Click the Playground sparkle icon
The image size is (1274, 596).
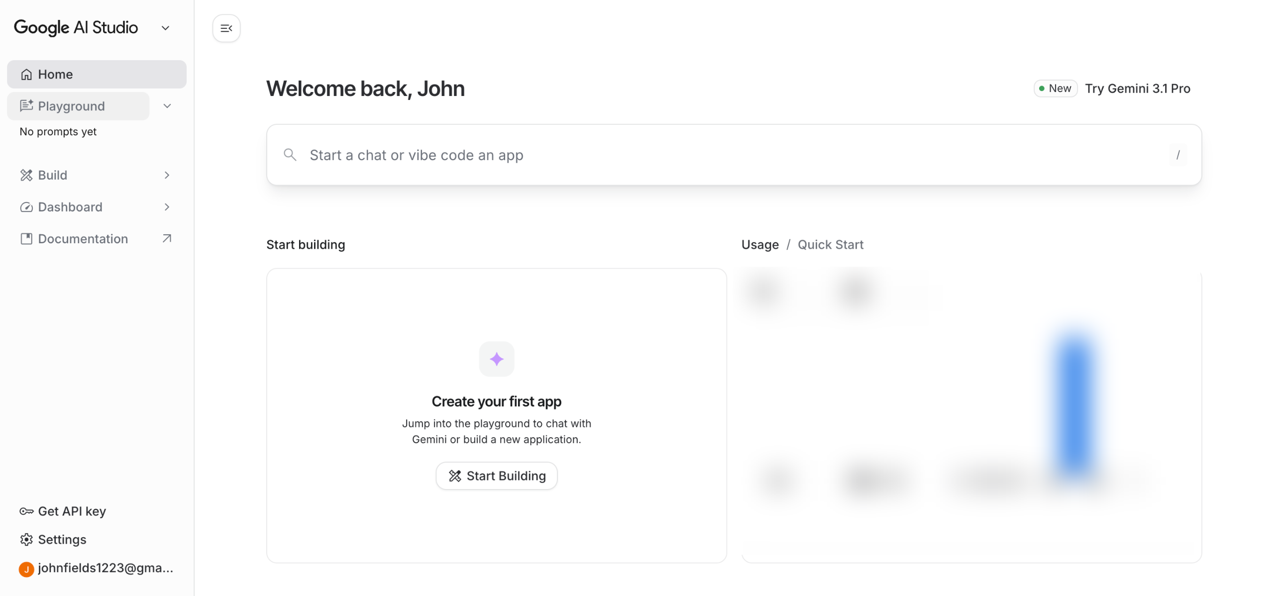26,106
